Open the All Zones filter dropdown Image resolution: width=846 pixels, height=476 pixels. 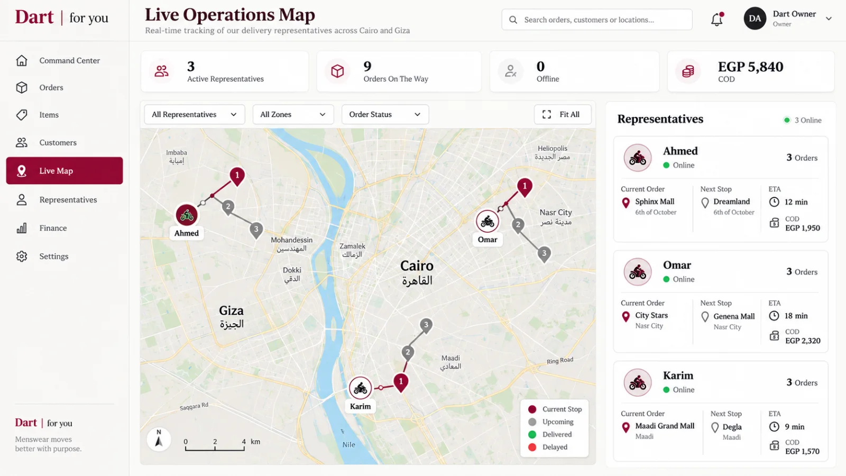pos(293,114)
